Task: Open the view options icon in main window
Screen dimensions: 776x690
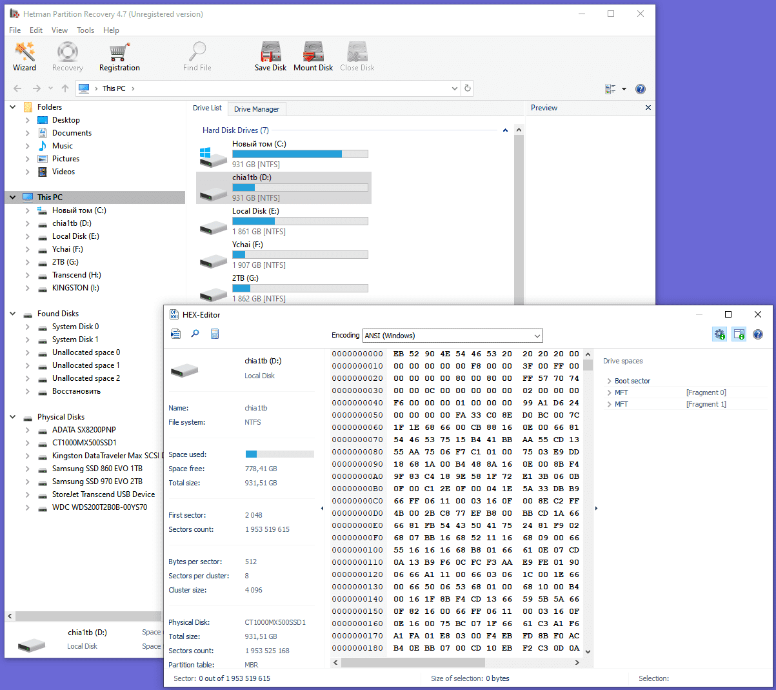Action: 610,89
